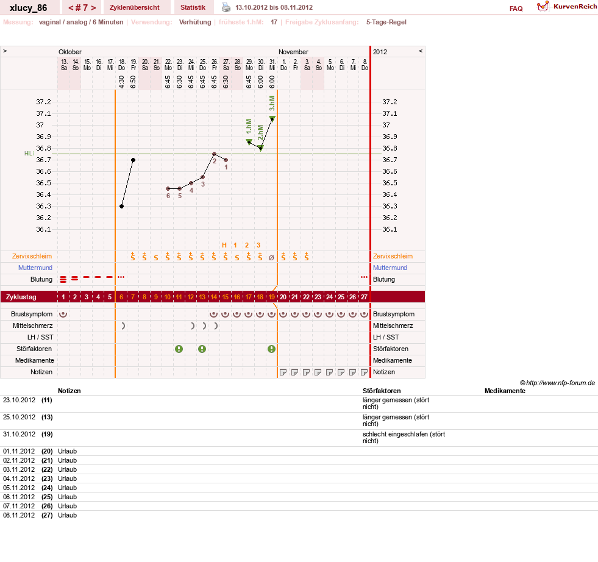The height and width of the screenshot is (562, 598).
Task: Click the 5-Tage-Regel value
Action: (386, 22)
